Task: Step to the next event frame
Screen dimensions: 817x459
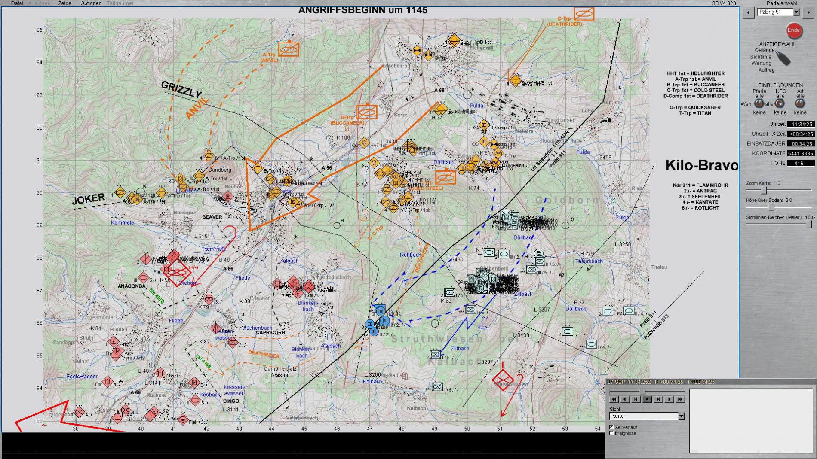Action: coord(658,399)
